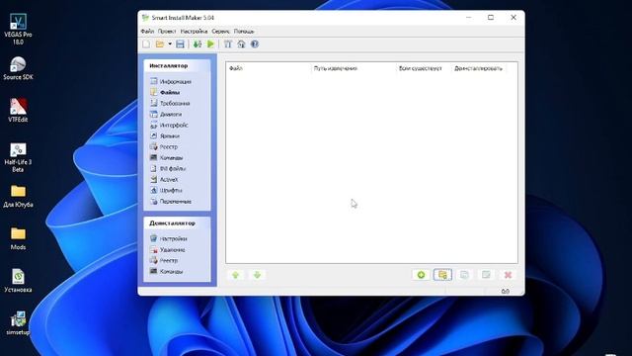Maximize the Smart Install Maker window
The height and width of the screenshot is (356, 632).
tap(491, 18)
